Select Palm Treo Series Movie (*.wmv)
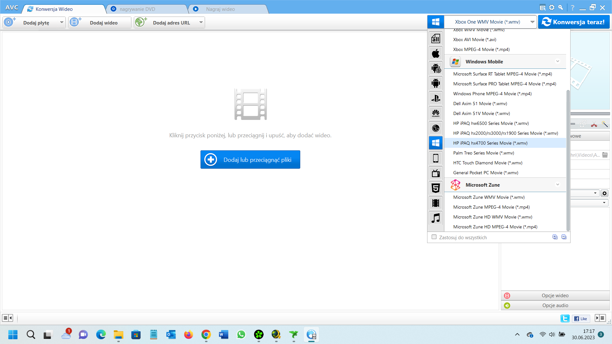 [x=505, y=153]
